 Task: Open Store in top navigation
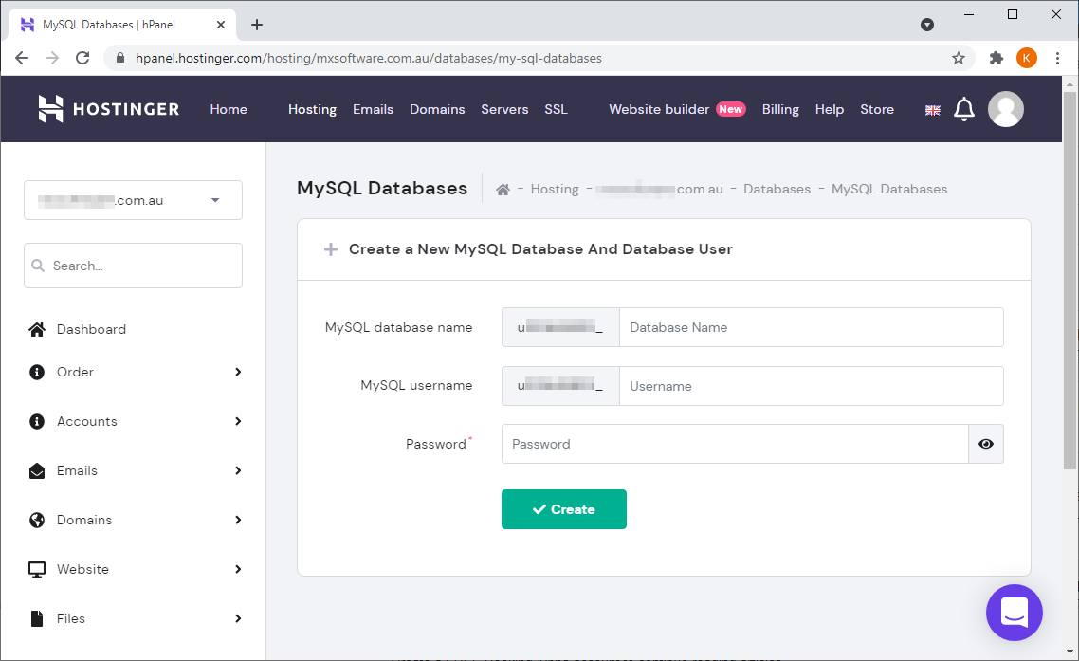click(x=877, y=109)
